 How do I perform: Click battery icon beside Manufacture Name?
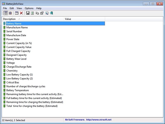click(x=4, y=27)
